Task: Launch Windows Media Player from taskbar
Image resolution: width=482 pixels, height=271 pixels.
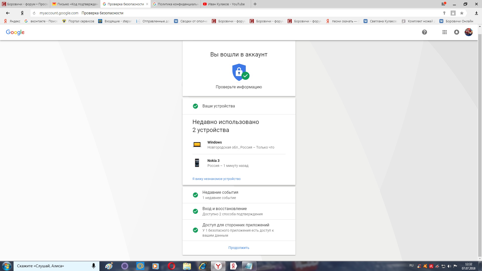Action: (x=156, y=266)
